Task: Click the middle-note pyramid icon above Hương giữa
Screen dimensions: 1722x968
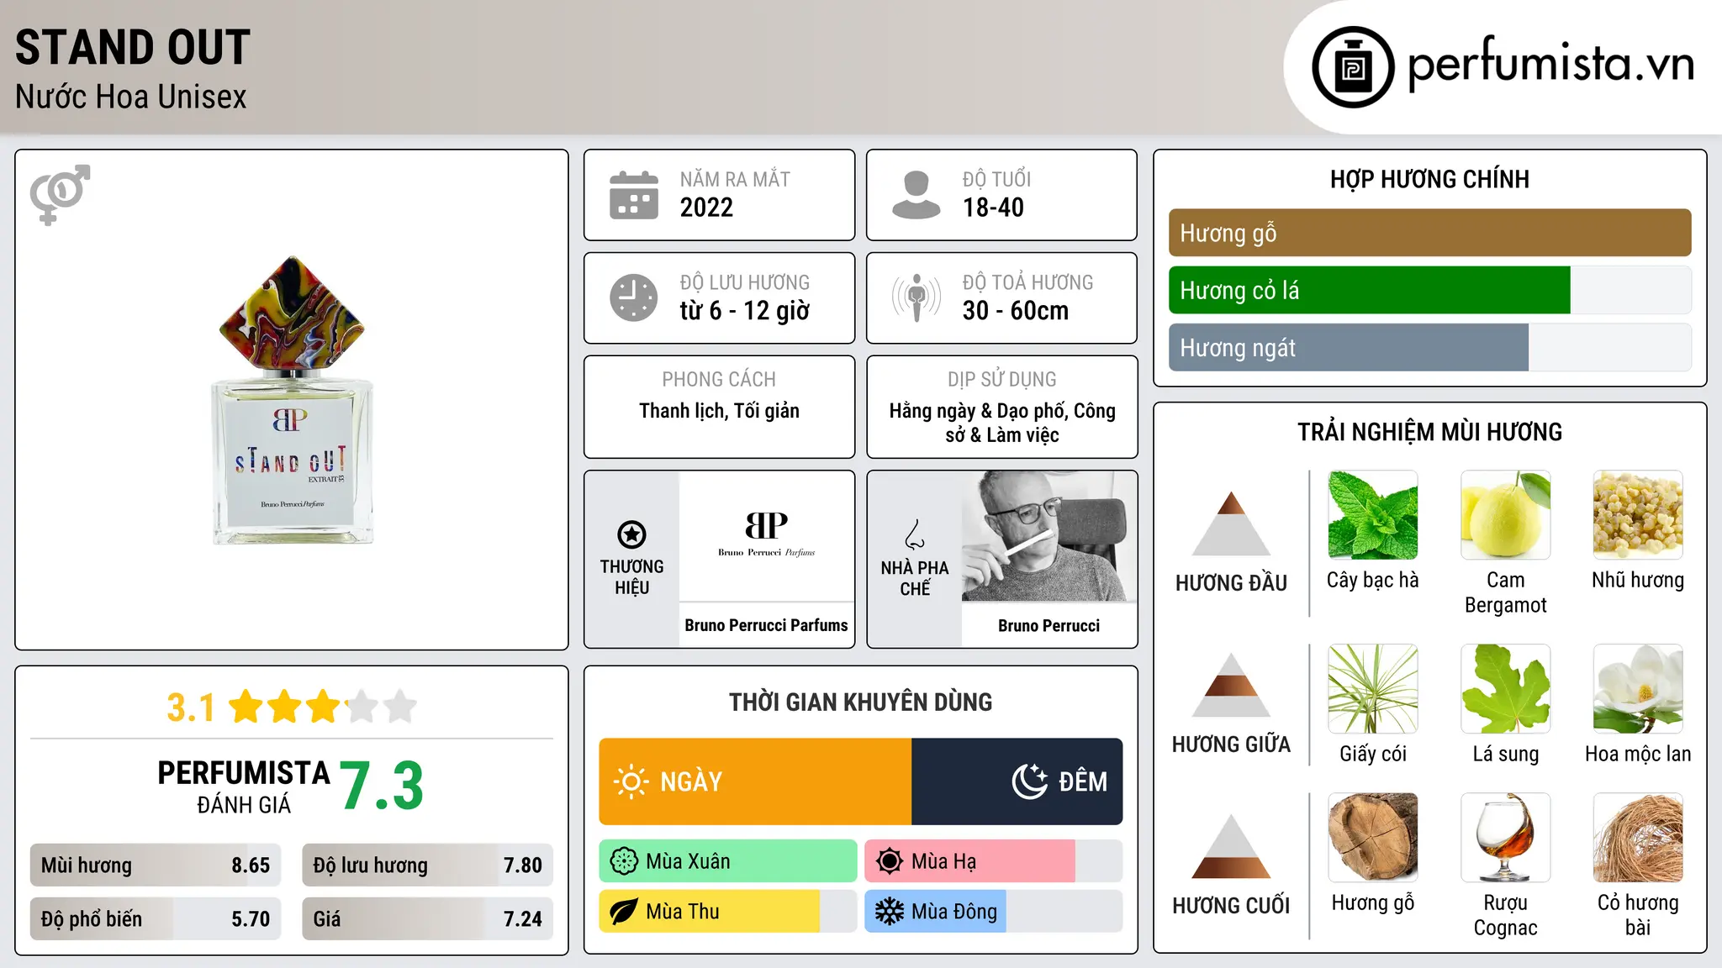Action: [x=1231, y=685]
